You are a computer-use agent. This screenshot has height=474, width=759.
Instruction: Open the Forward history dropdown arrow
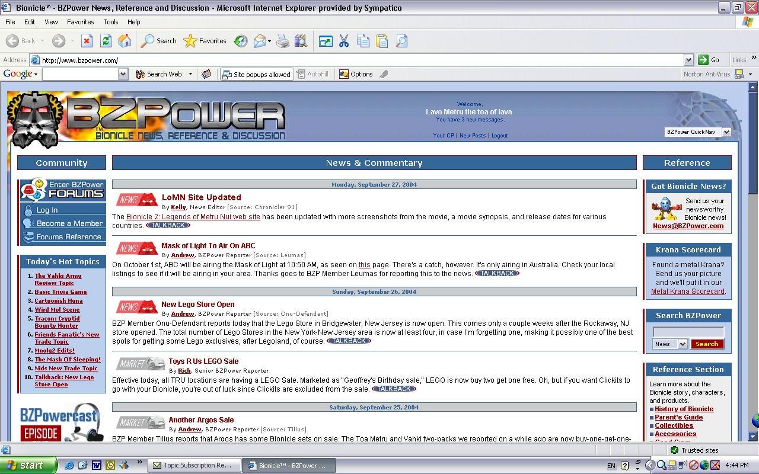click(x=73, y=41)
